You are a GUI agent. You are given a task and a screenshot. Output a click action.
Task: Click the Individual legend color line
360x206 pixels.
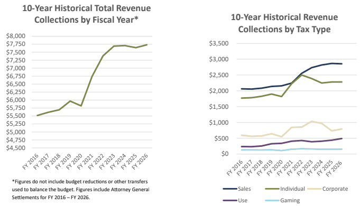pyautogui.click(x=272, y=189)
